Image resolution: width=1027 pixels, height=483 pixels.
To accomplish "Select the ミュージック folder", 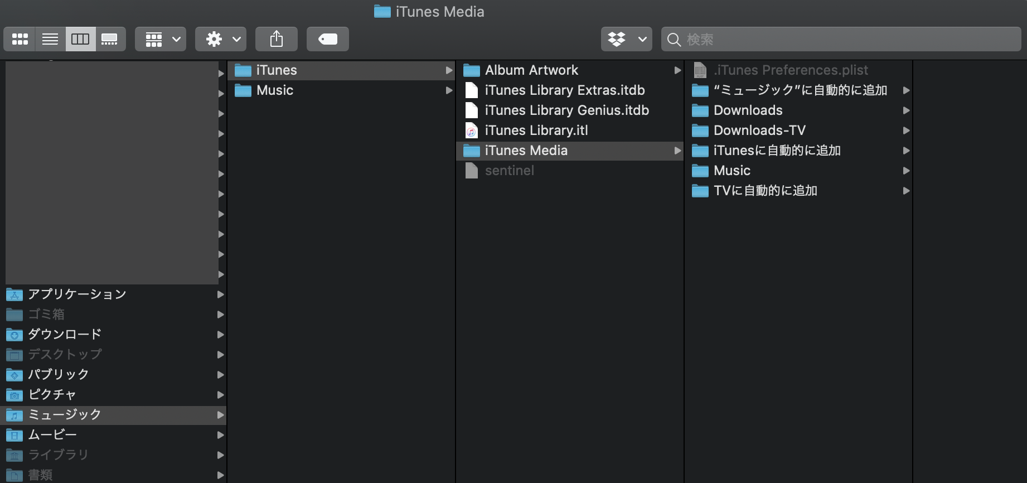I will coord(114,415).
